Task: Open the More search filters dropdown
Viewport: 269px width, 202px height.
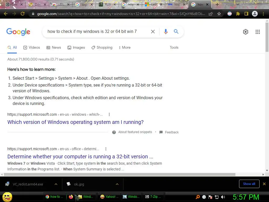Action: tap(125, 48)
